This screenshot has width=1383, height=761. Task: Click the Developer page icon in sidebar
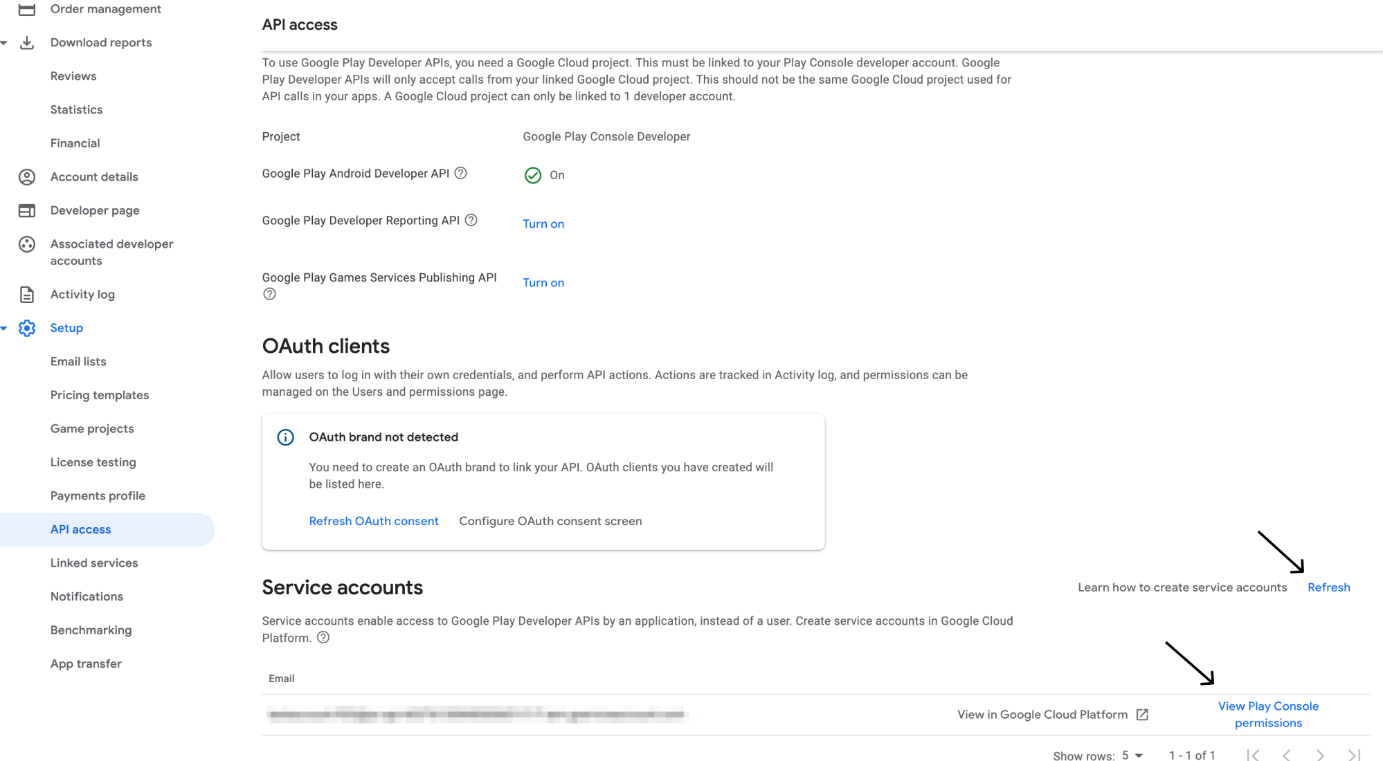tap(26, 211)
